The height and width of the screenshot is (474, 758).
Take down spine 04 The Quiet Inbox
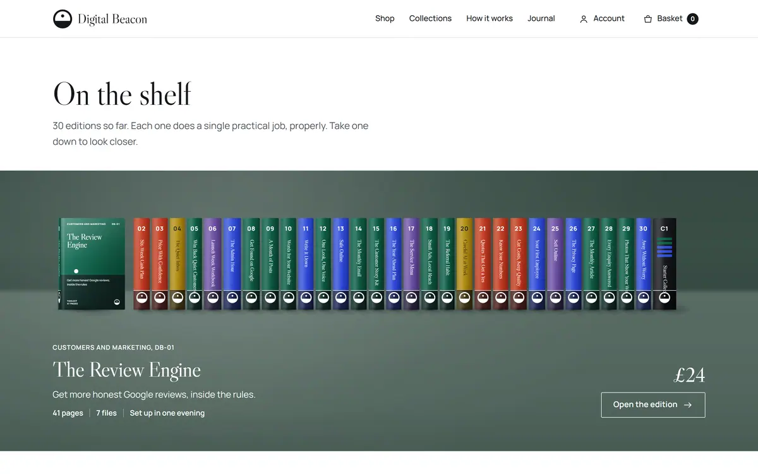pyautogui.click(x=177, y=264)
